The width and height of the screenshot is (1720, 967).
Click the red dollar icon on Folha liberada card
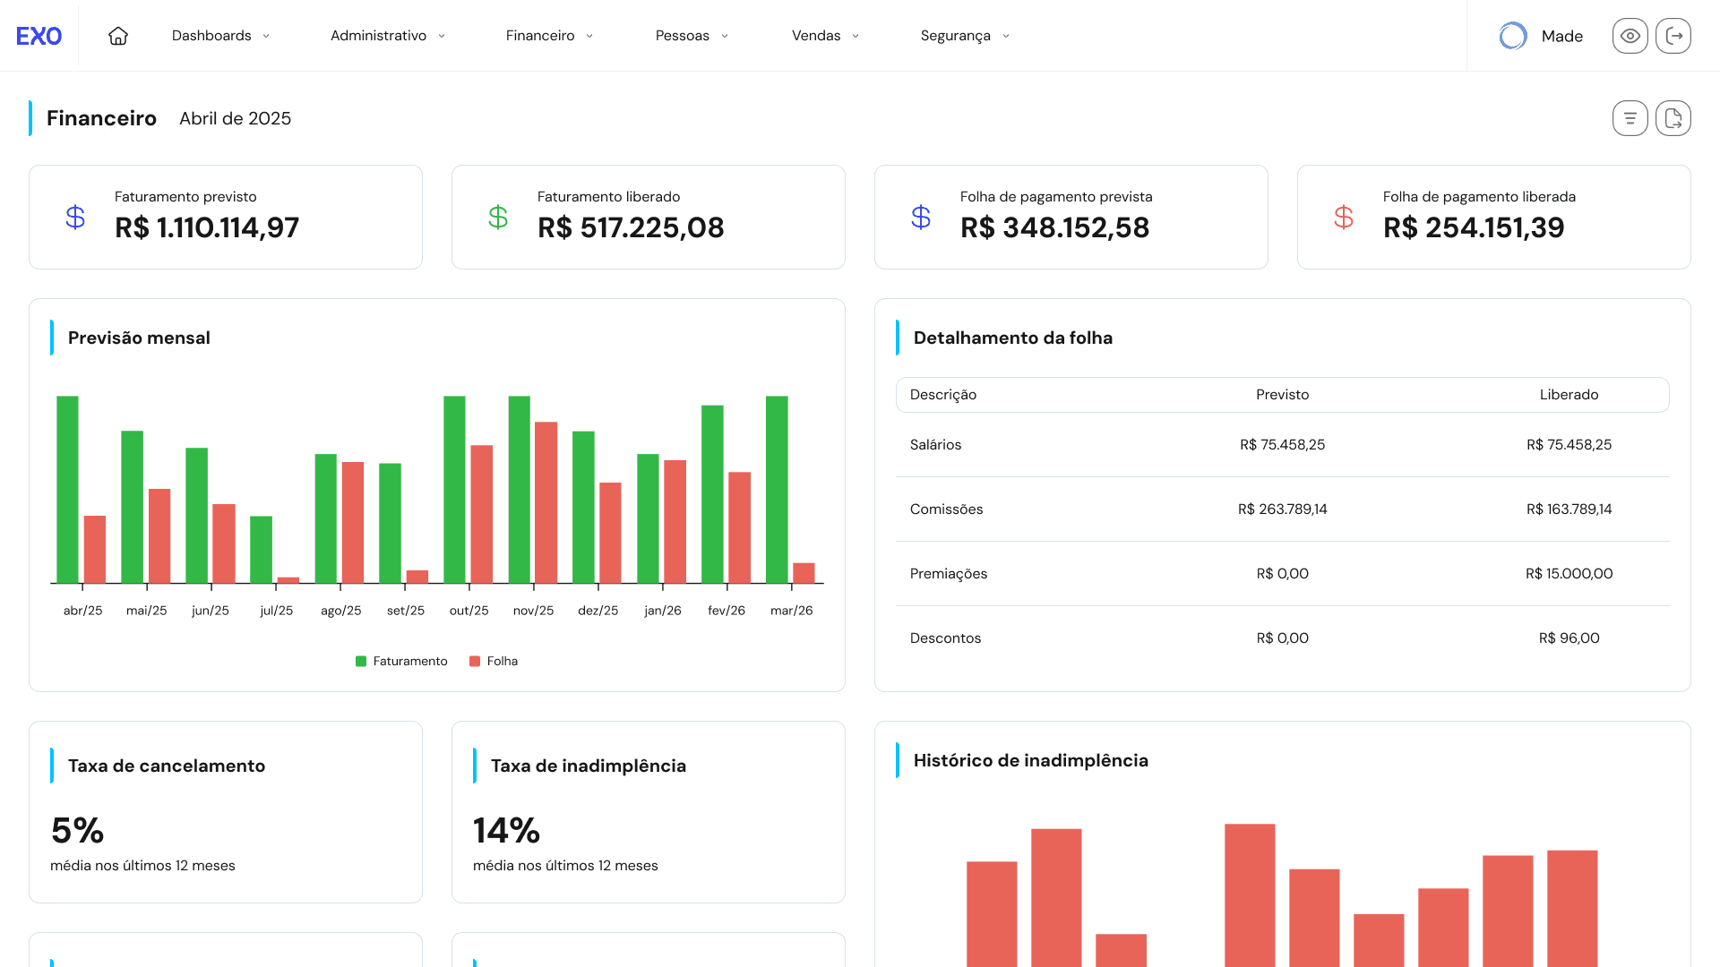click(x=1343, y=217)
